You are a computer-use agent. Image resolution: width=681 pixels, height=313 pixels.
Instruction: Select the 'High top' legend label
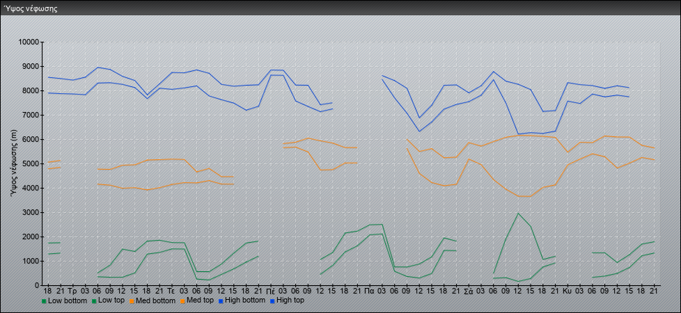[x=290, y=300]
